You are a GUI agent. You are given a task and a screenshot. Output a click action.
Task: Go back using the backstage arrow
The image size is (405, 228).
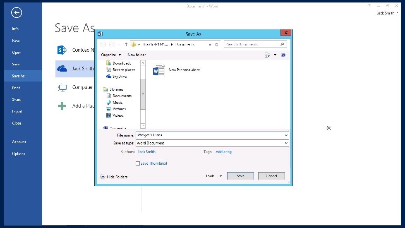tap(17, 13)
